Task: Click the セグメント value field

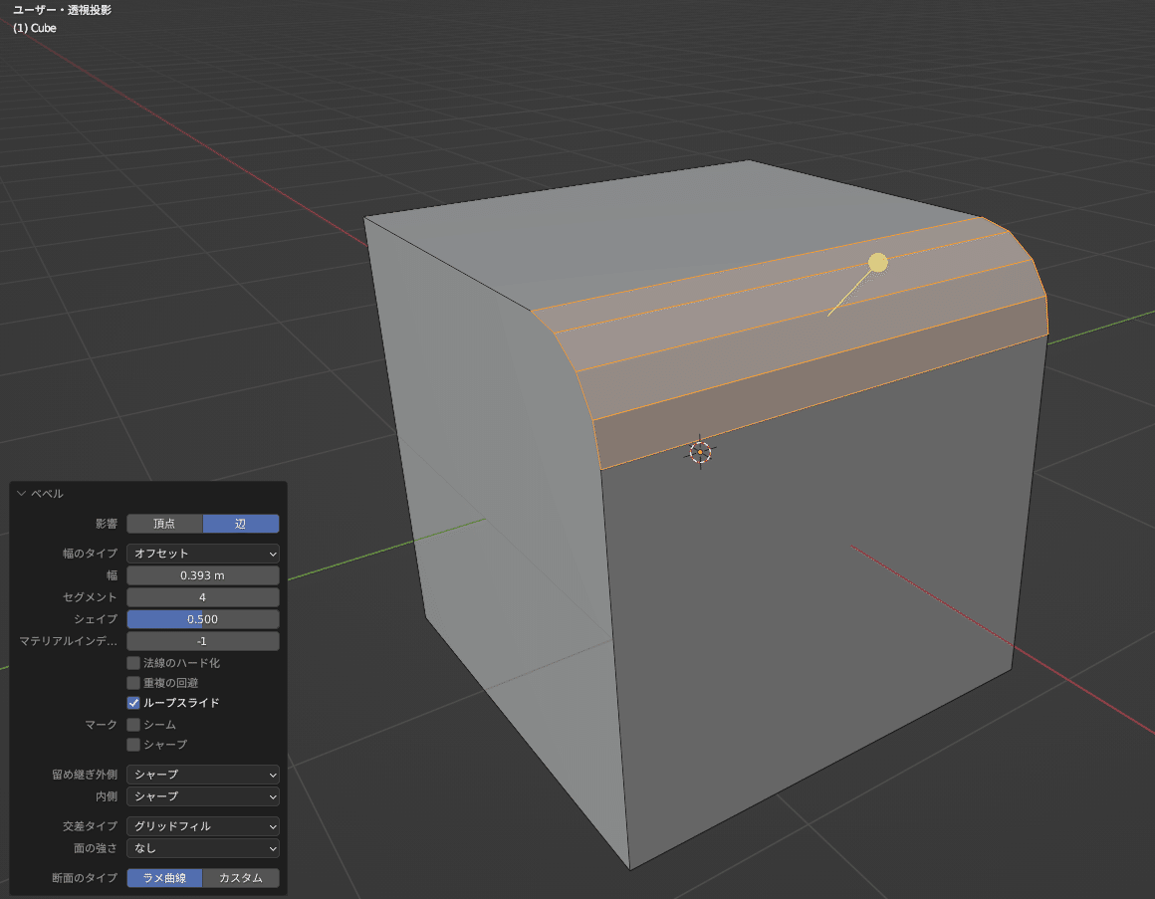Action: point(202,597)
